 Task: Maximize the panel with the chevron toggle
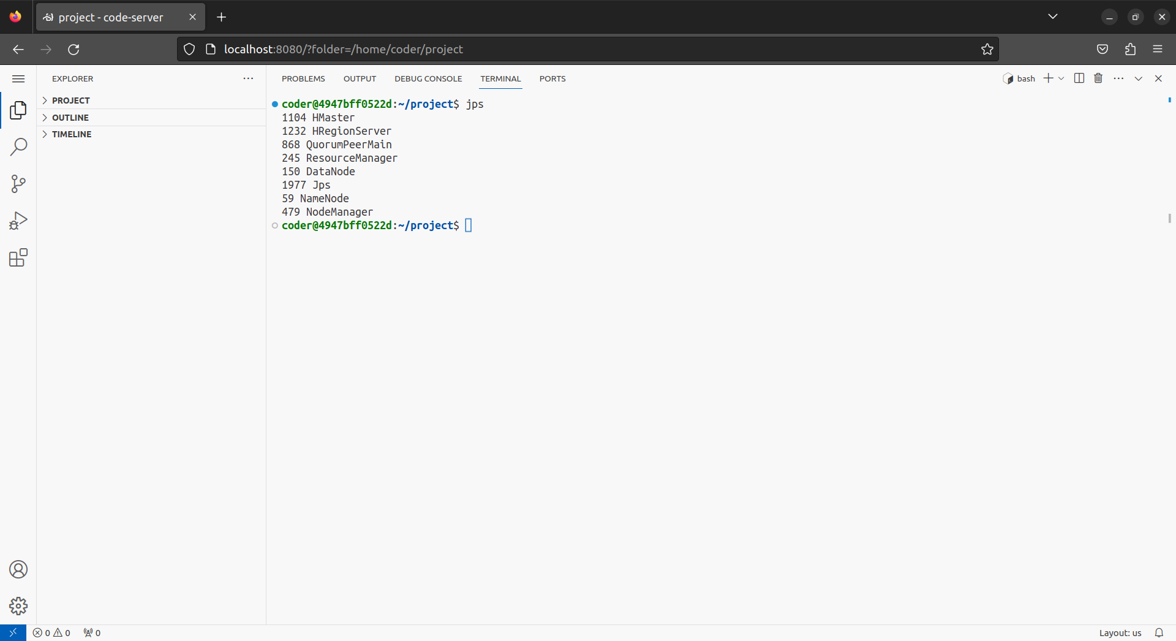pos(1139,78)
